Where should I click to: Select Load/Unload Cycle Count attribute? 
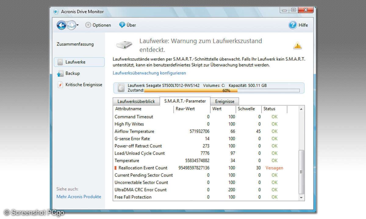pos(140,153)
